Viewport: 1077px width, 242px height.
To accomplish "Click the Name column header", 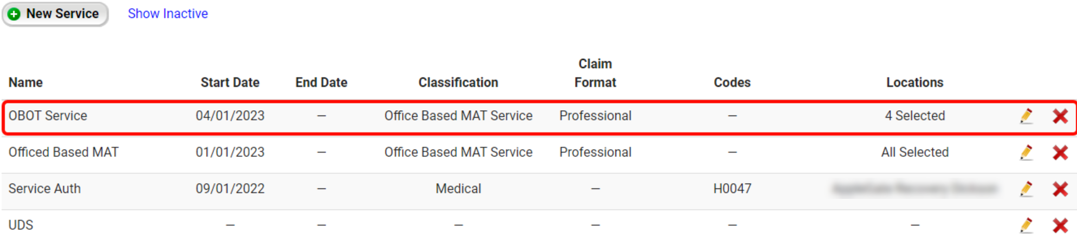I will [25, 83].
